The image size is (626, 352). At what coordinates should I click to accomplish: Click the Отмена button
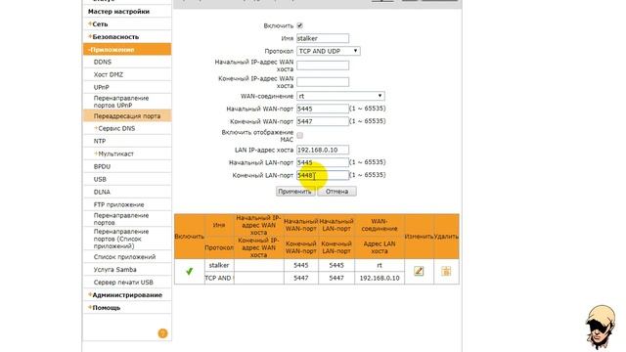click(336, 192)
